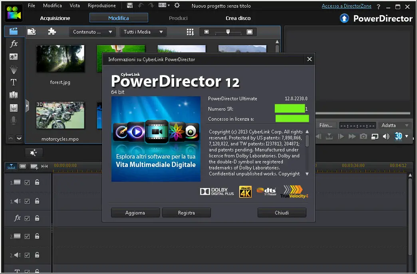Open the Modifica menu in the menu bar
The image size is (417, 274).
[x=52, y=5]
